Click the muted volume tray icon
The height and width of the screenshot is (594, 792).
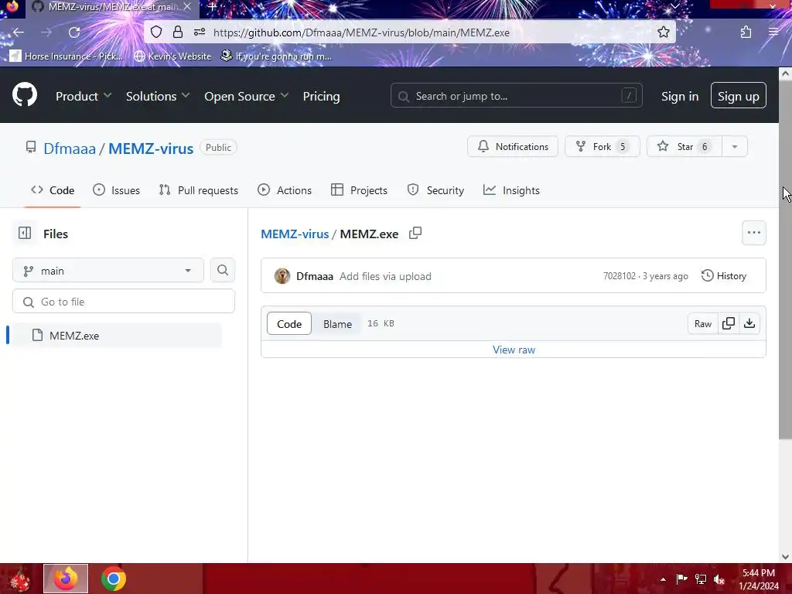point(719,579)
